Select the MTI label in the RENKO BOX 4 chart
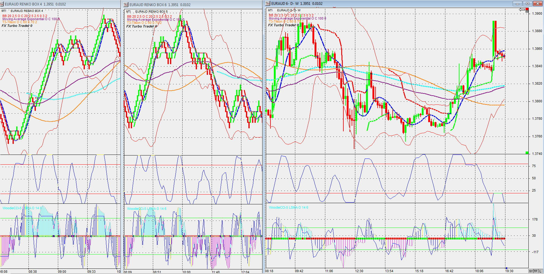Viewport: 544px width, 274px height. [4, 11]
